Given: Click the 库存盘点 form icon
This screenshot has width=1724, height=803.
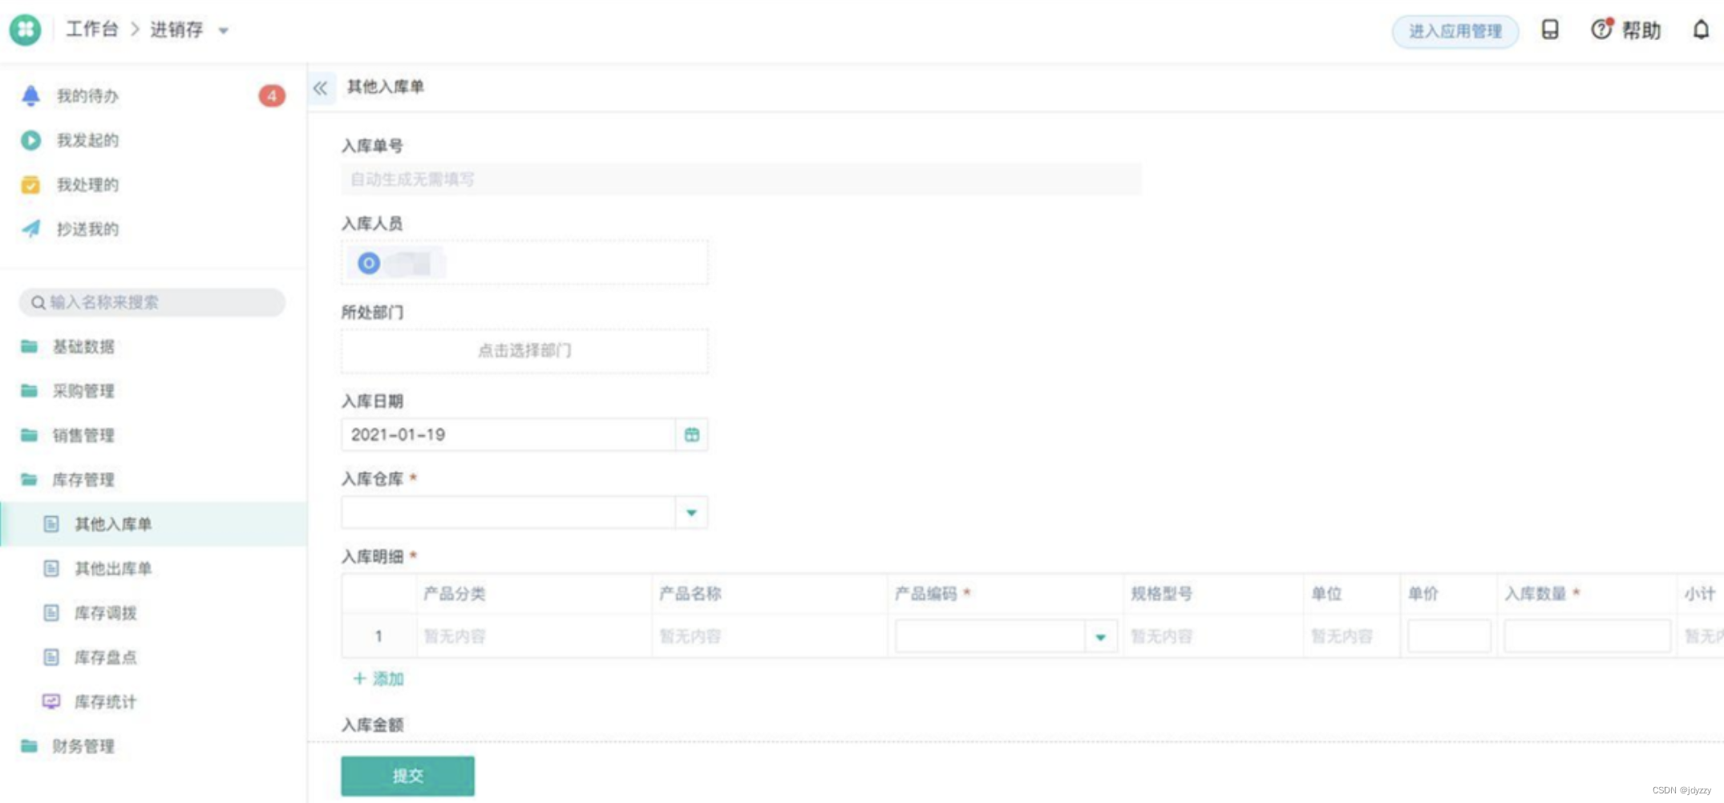Looking at the screenshot, I should pos(51,657).
